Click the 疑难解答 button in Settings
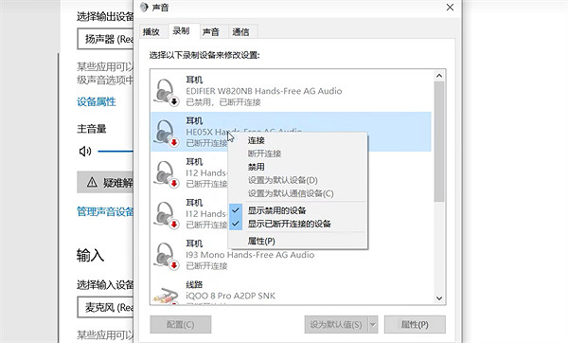The image size is (568, 343). pyautogui.click(x=105, y=182)
